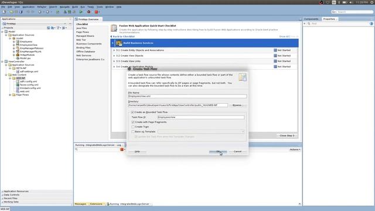Toggle Create as Bounded Task Flow checkbox
The height and width of the screenshot is (211, 375).
[132, 112]
